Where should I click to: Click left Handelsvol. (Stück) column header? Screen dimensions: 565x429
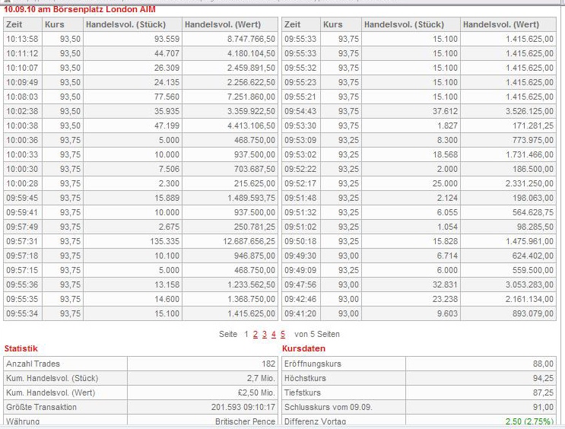pyautogui.click(x=132, y=24)
